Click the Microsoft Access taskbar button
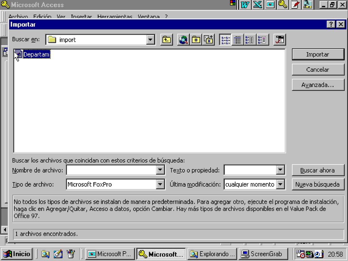 [161, 254]
